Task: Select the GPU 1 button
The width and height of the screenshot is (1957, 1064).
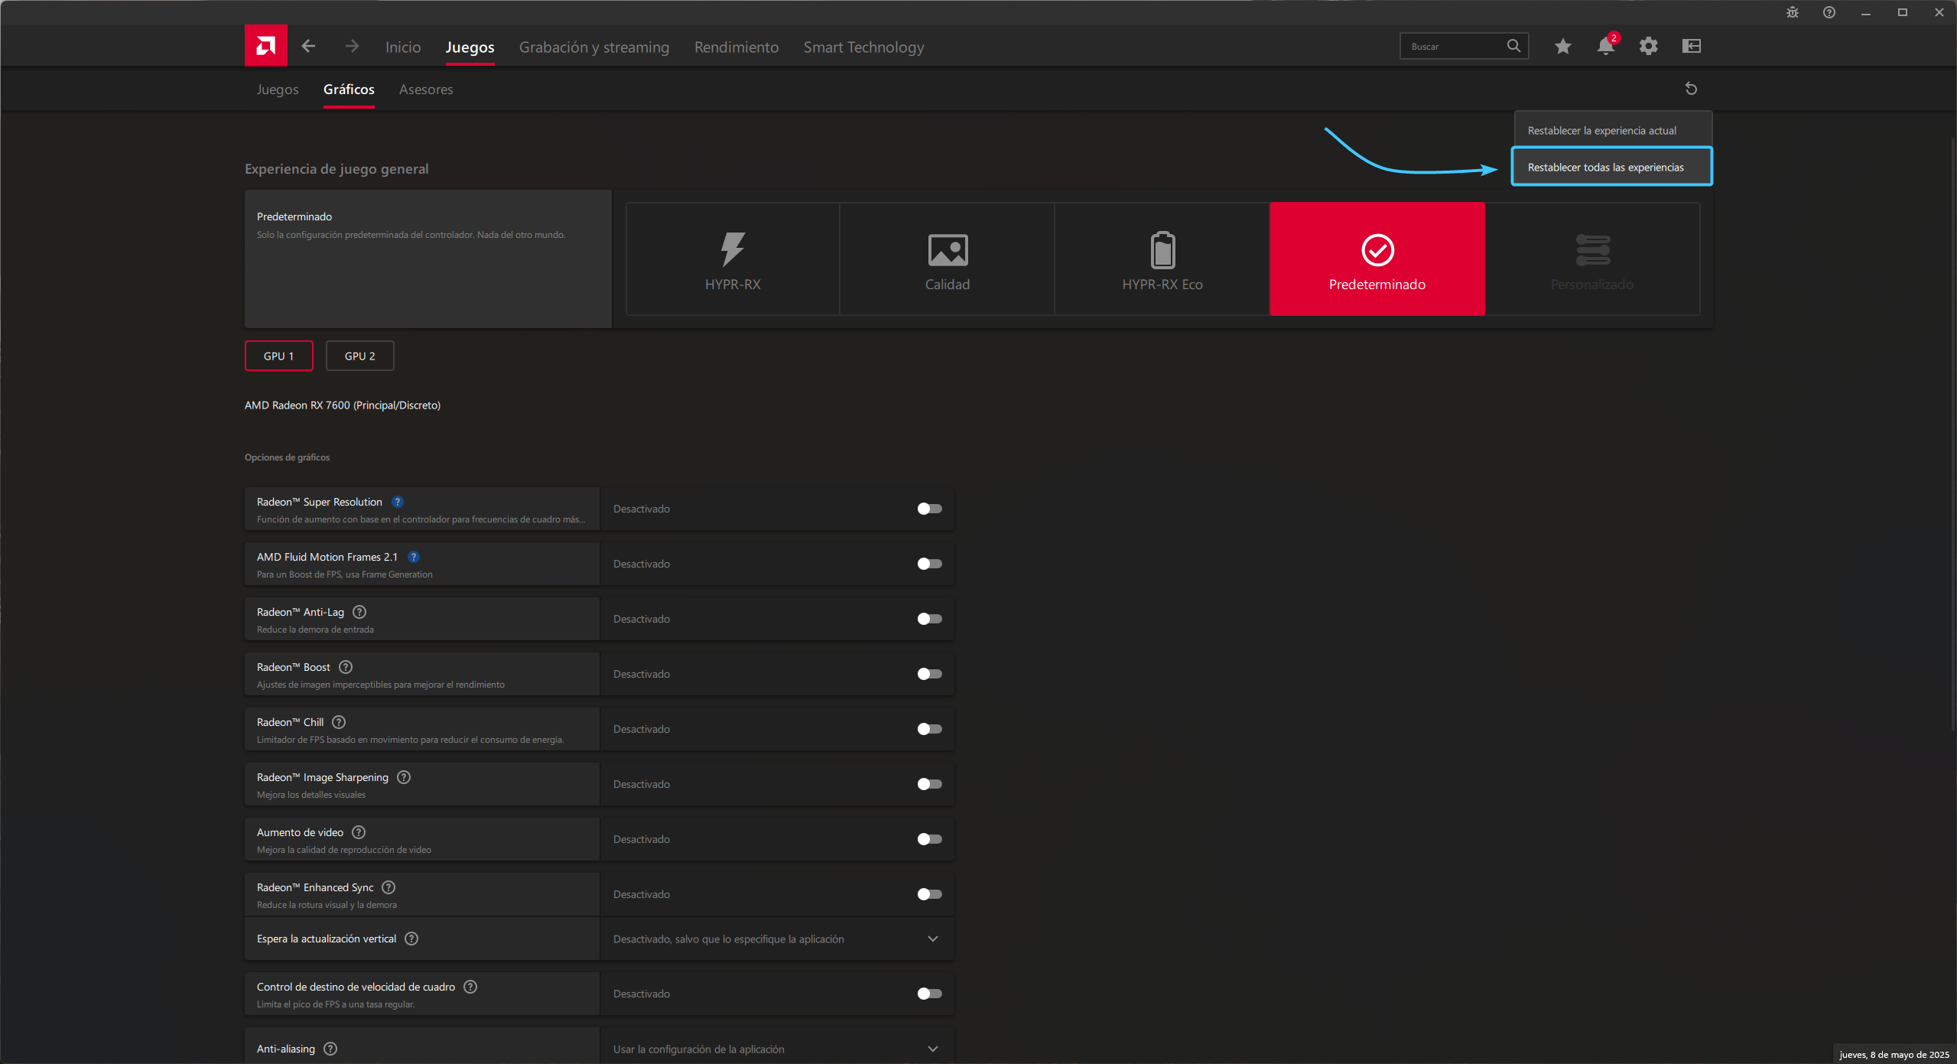Action: pyautogui.click(x=278, y=356)
